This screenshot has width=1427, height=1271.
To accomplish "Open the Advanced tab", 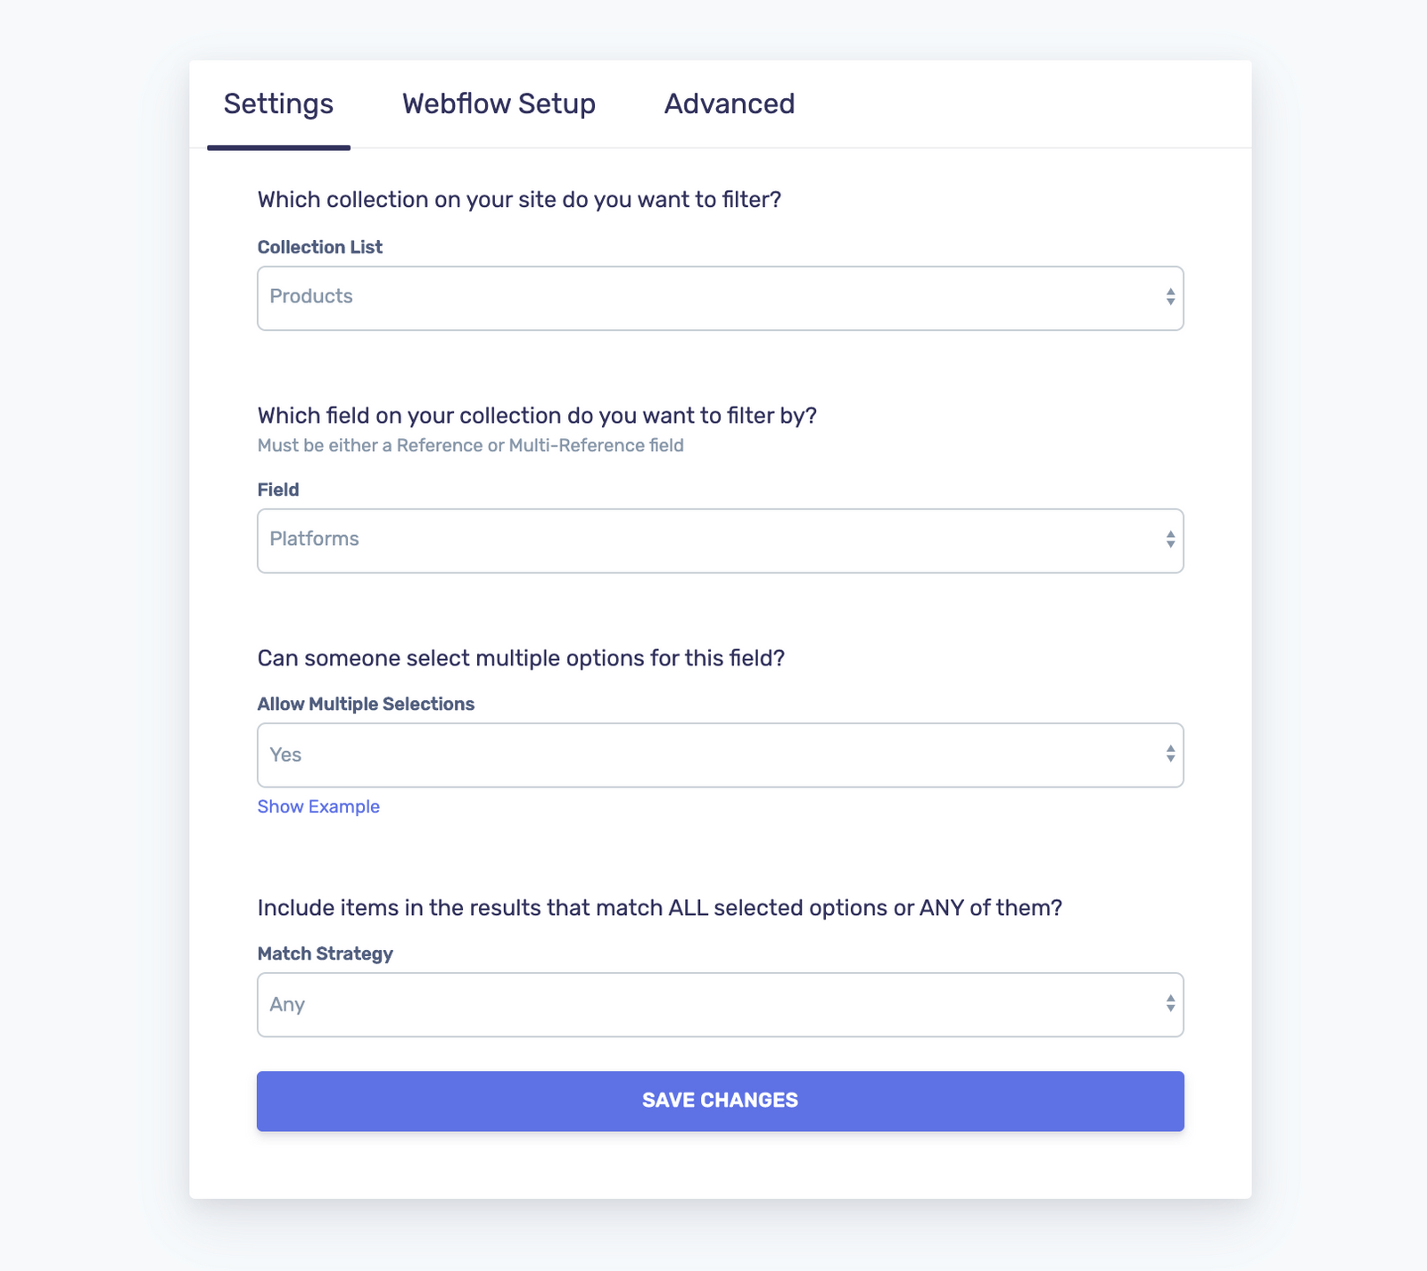I will [729, 104].
